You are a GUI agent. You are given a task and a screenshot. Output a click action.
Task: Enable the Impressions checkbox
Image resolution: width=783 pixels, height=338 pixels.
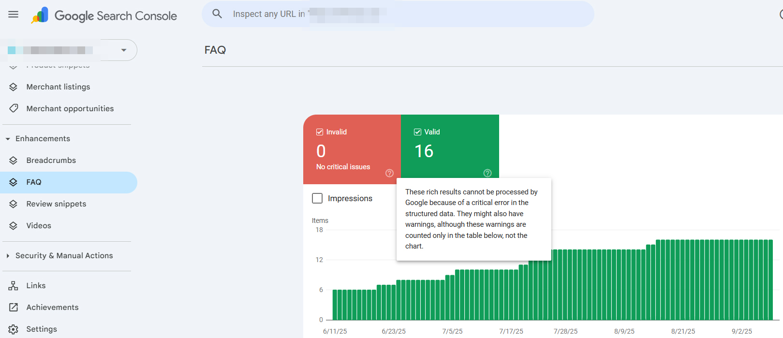click(317, 198)
